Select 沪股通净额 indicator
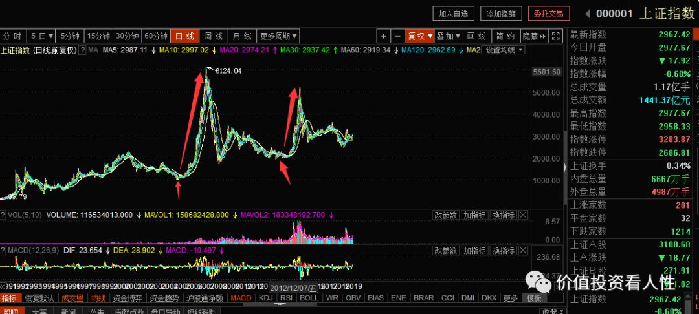699x314 pixels. (205, 298)
